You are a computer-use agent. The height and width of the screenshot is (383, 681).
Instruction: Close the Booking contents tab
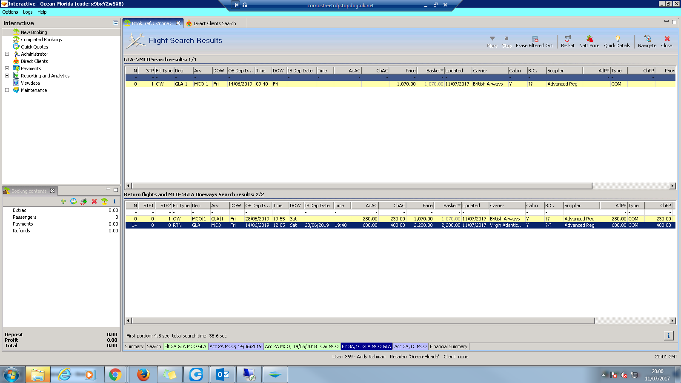click(x=52, y=191)
